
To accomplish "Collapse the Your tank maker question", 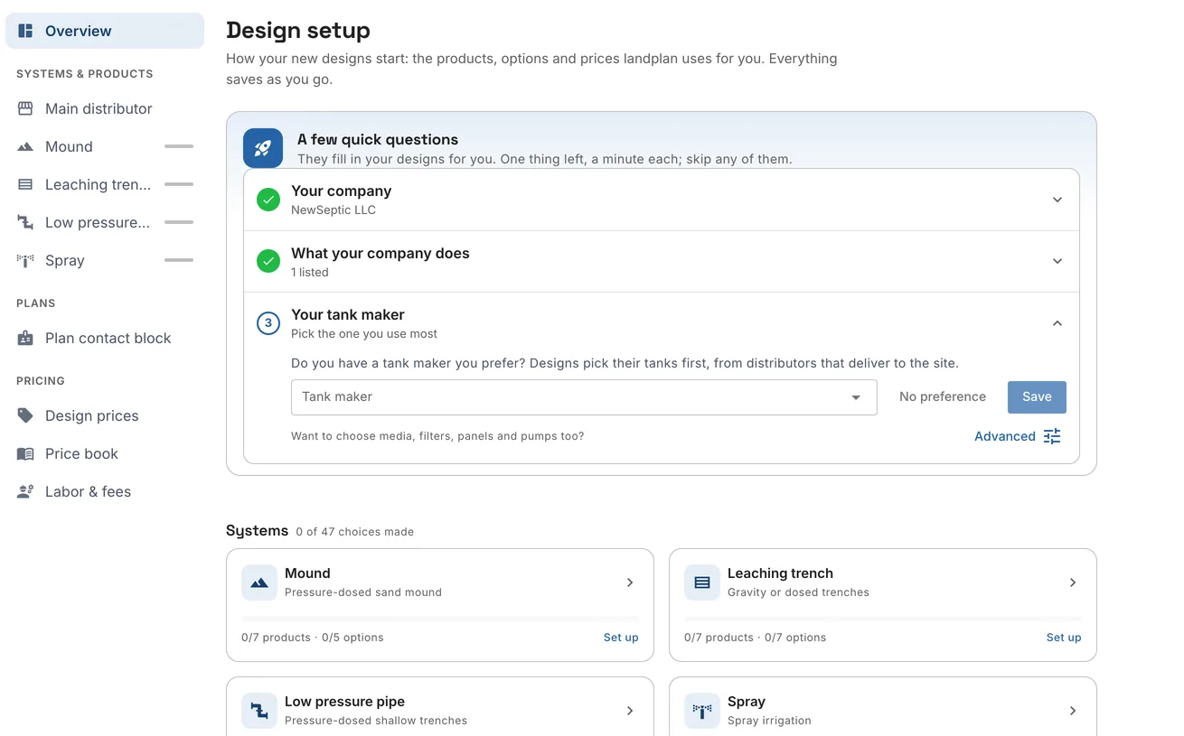I will pos(1057,323).
